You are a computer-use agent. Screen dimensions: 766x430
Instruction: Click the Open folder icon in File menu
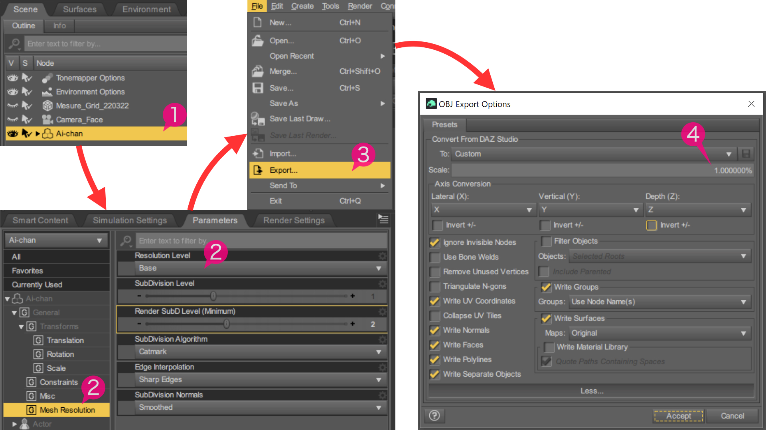[258, 40]
